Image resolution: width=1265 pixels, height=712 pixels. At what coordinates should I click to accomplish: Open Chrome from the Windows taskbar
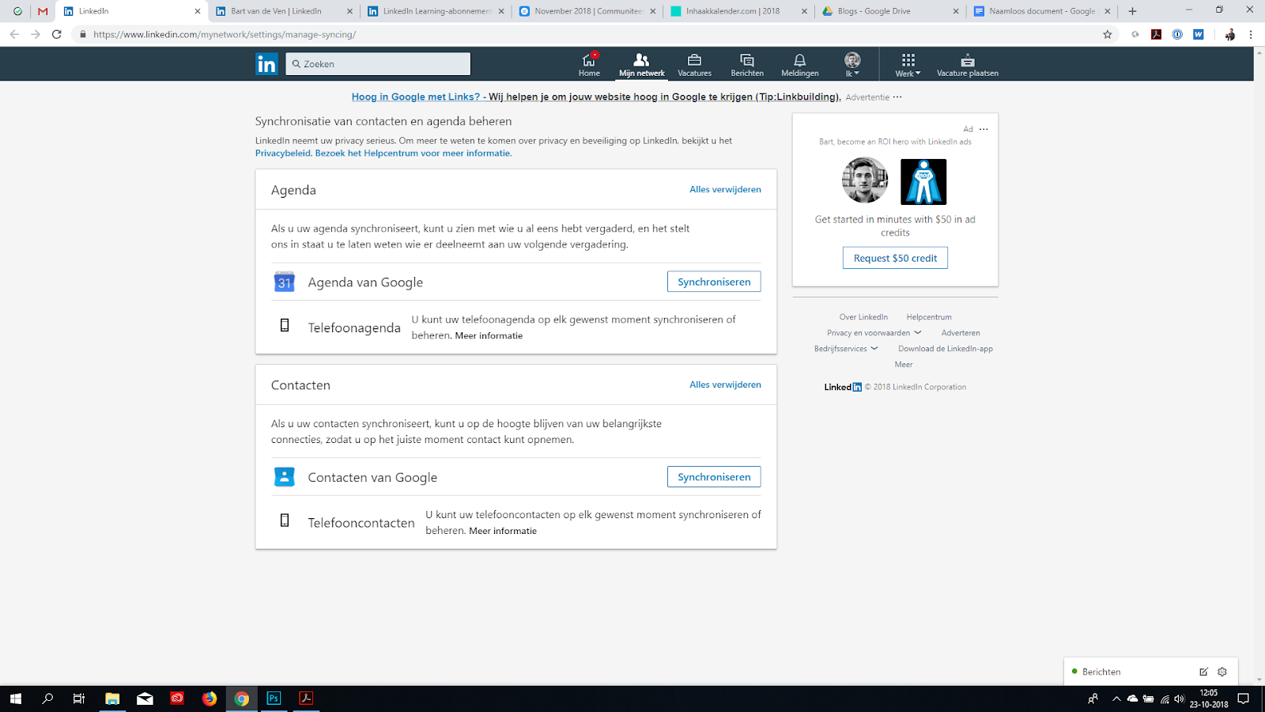tap(242, 699)
